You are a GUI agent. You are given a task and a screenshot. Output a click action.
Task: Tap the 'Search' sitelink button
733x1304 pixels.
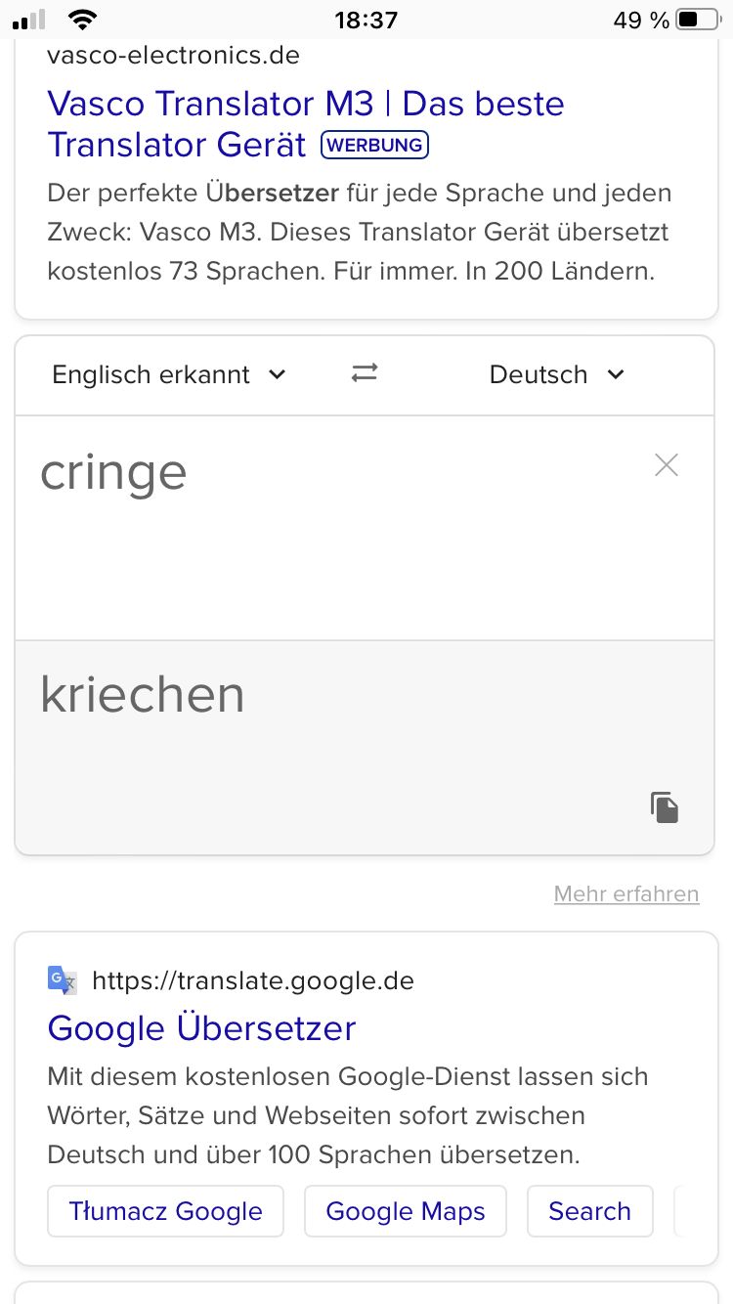(x=589, y=1211)
